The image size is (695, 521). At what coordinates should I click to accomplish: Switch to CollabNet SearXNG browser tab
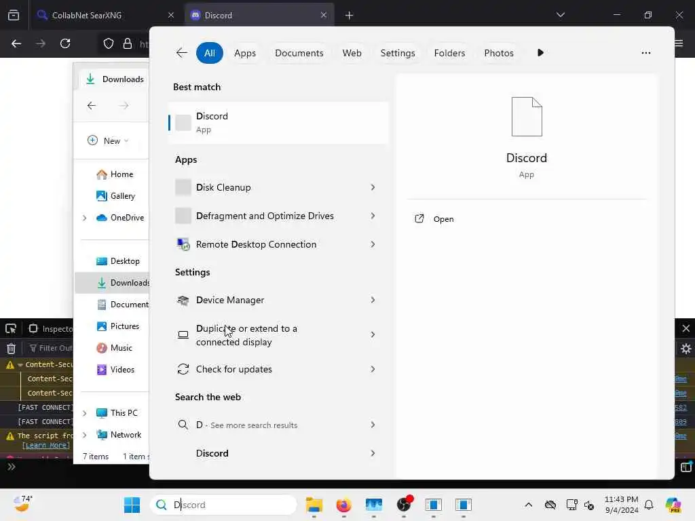tap(105, 15)
